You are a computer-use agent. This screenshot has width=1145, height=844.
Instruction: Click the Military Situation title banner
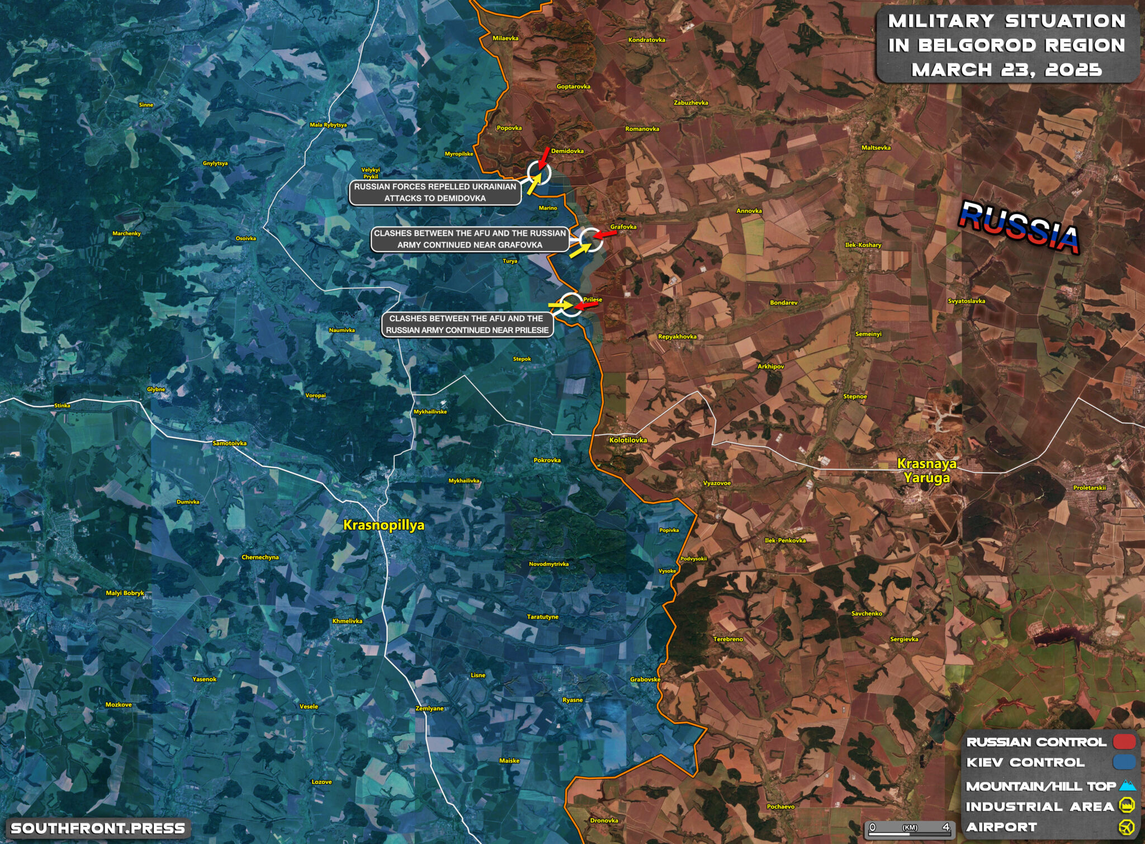coord(1006,45)
